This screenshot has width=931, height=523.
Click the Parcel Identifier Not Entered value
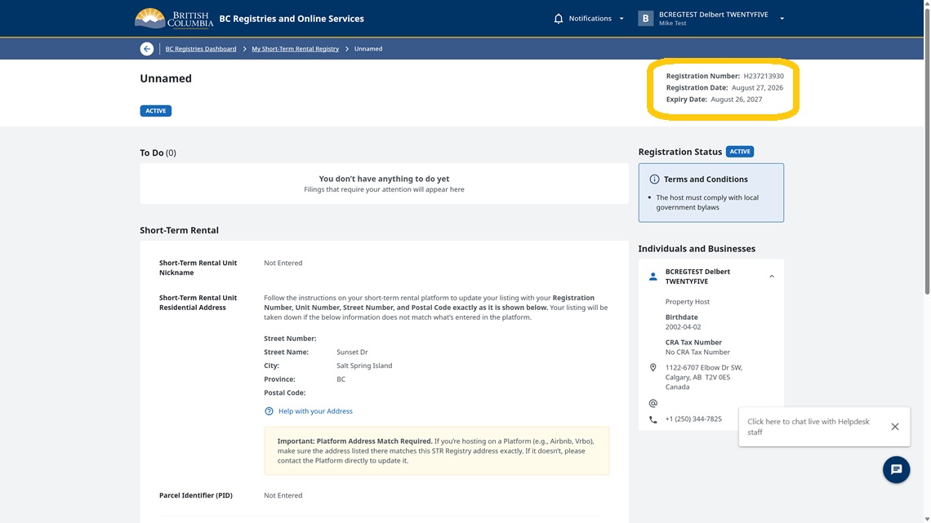(283, 495)
